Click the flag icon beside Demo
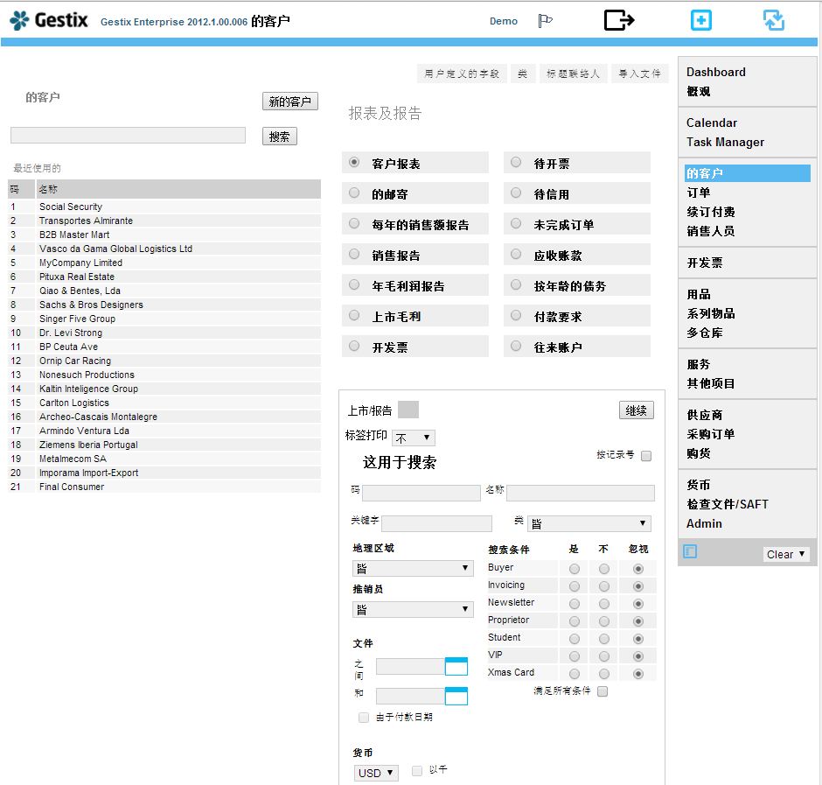This screenshot has width=822, height=785. 545,21
